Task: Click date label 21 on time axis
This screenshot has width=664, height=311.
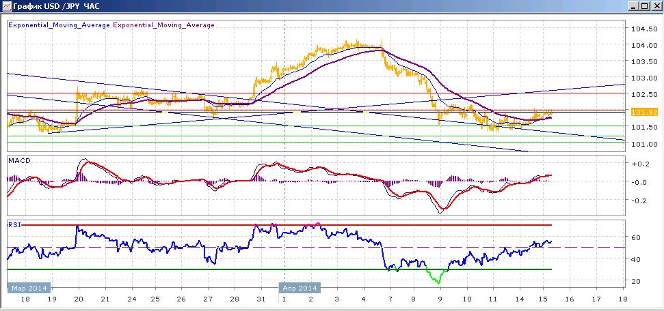Action: click(x=105, y=299)
